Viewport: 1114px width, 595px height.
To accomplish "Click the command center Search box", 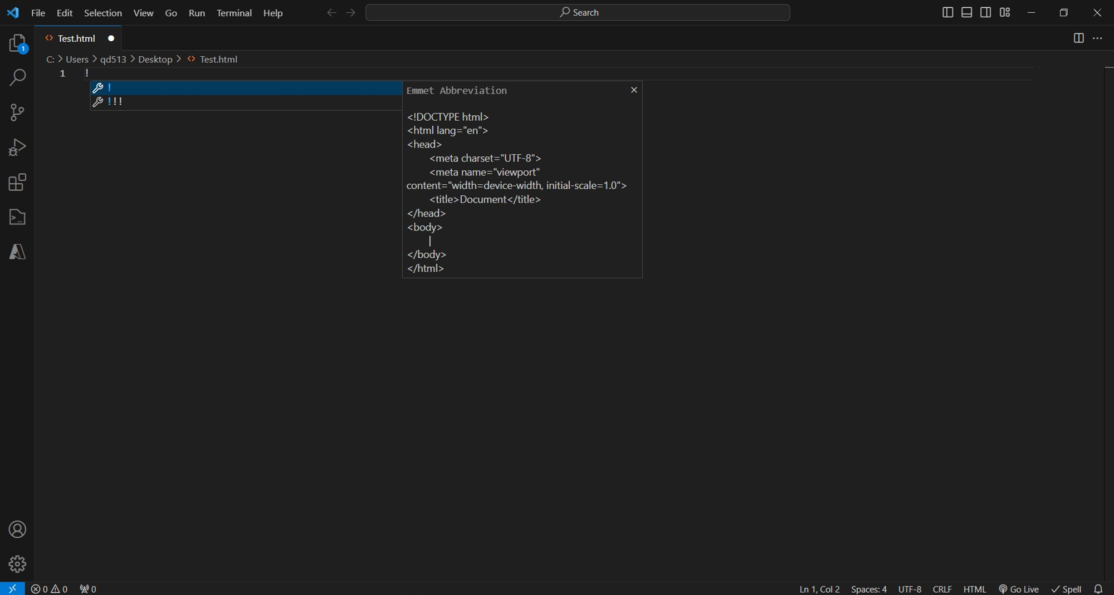I will 577,12.
